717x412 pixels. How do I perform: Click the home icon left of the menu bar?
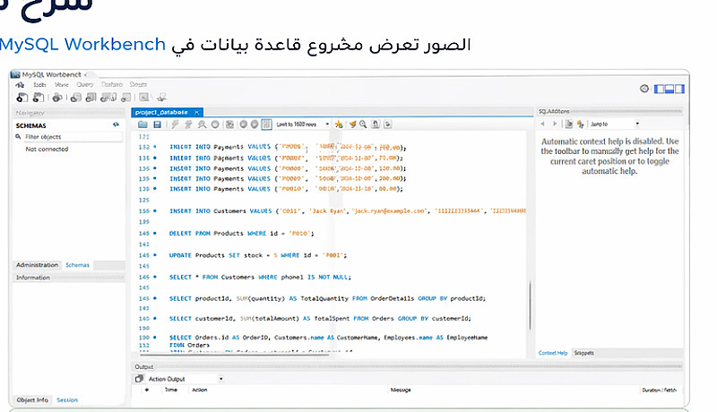coord(20,85)
